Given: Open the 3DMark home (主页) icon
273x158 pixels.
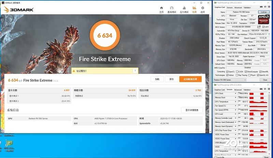Looking at the screenshot, I should (x=161, y=8).
